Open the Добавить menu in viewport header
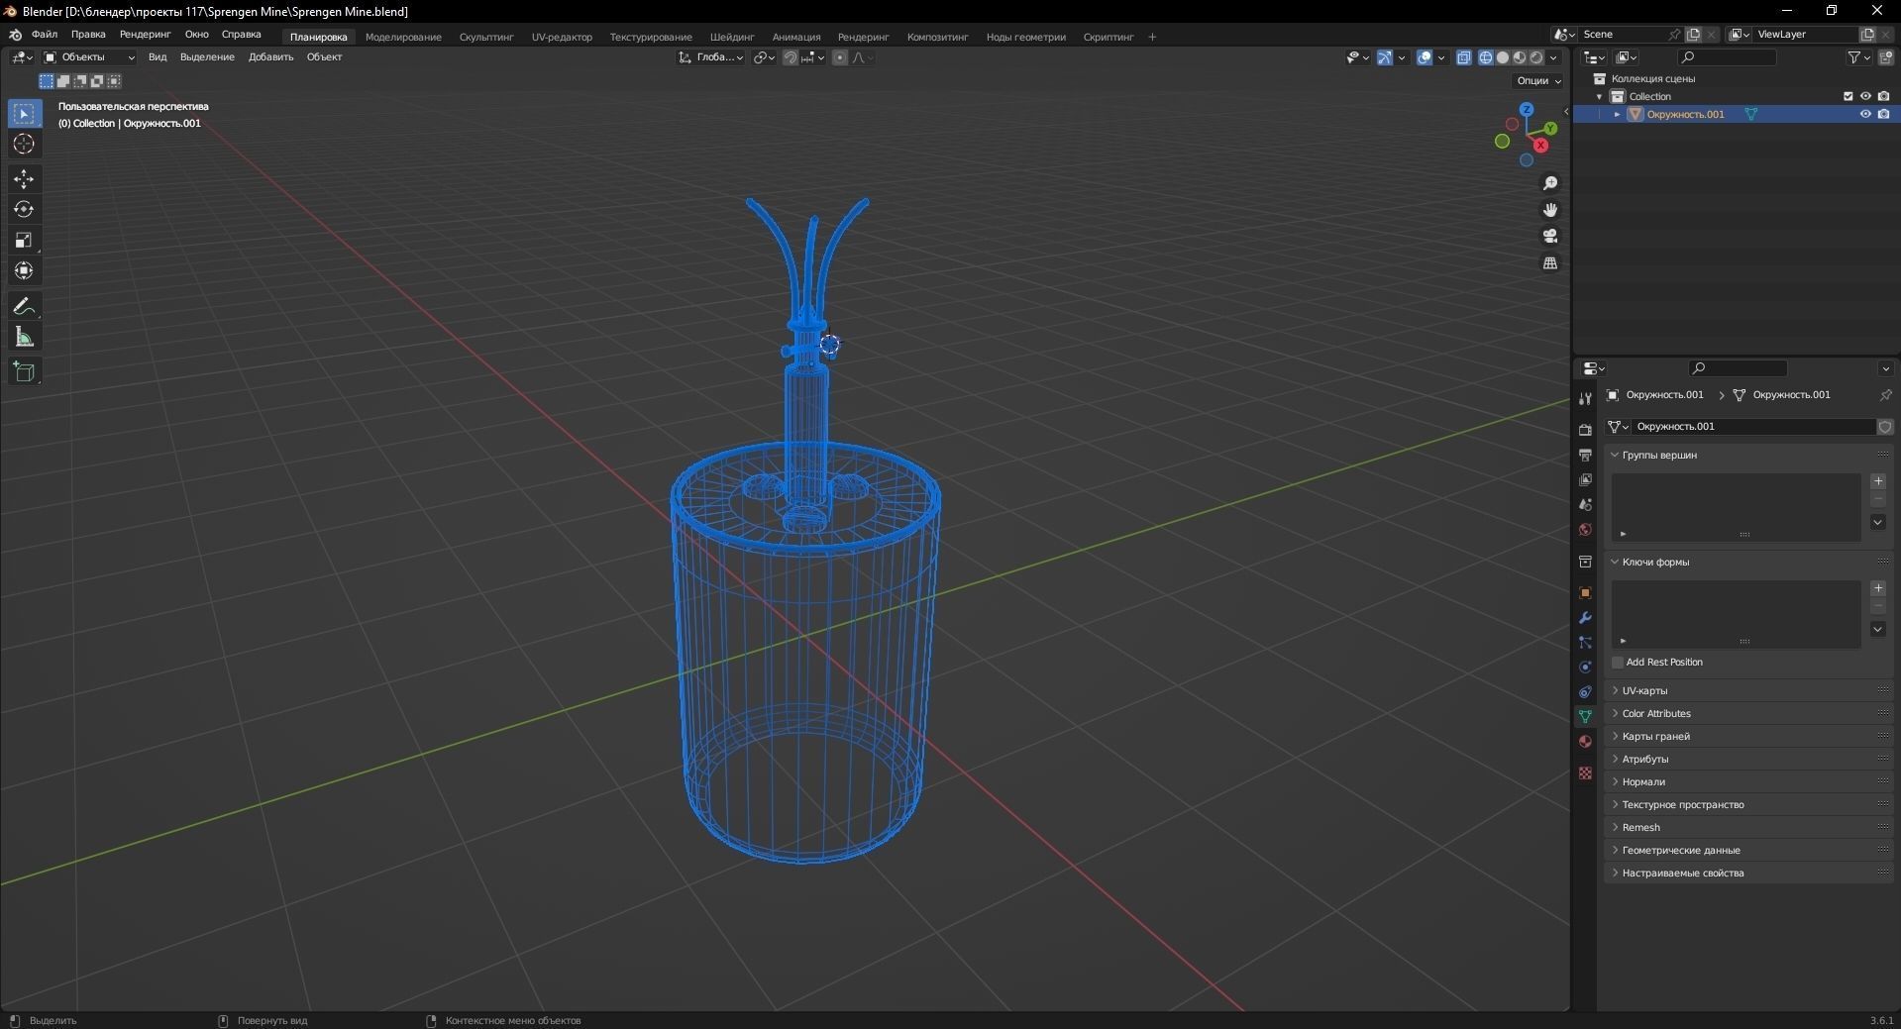This screenshot has width=1901, height=1029. click(270, 57)
